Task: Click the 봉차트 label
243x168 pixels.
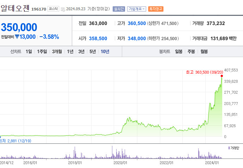Action: 164,51
